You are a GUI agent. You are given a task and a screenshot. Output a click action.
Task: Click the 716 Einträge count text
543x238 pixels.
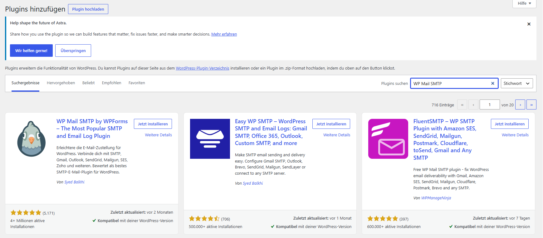(x=443, y=105)
